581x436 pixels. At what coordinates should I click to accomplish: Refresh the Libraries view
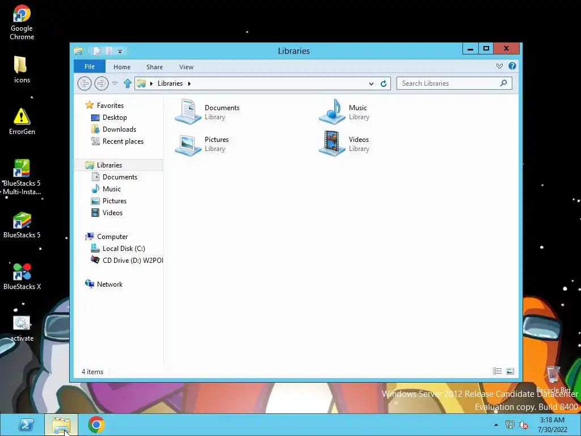384,83
